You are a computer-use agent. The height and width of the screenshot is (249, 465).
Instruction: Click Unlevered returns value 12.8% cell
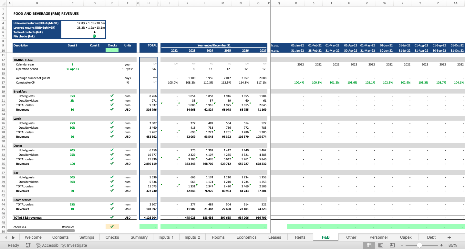click(83, 23)
